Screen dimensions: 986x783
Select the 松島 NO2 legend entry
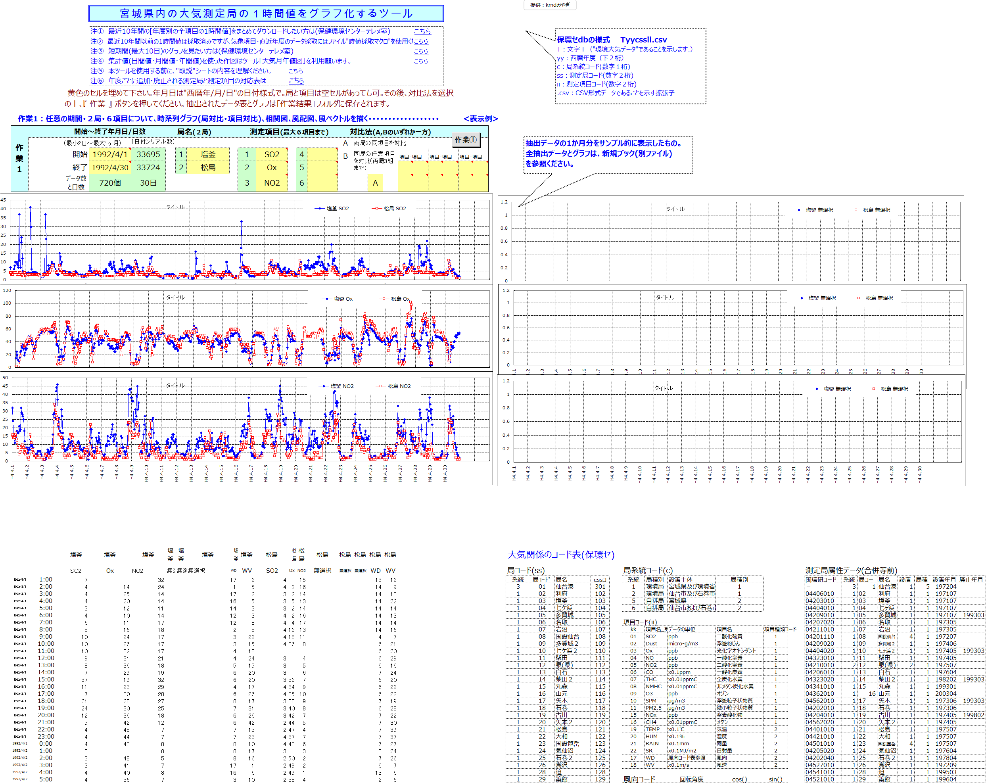(x=394, y=386)
